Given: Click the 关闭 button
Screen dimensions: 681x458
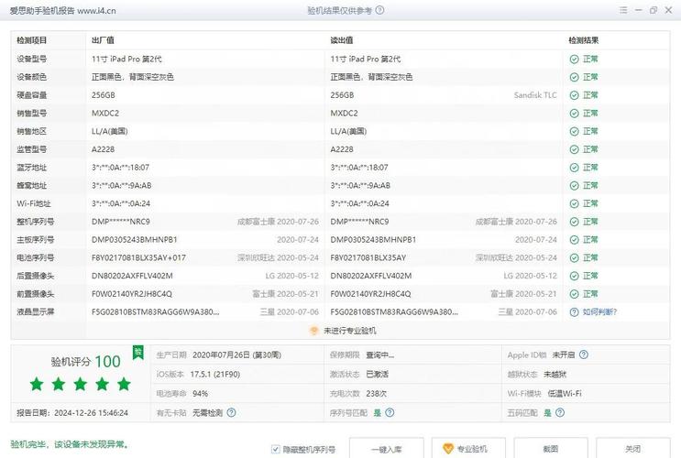Looking at the screenshot, I should (632, 449).
